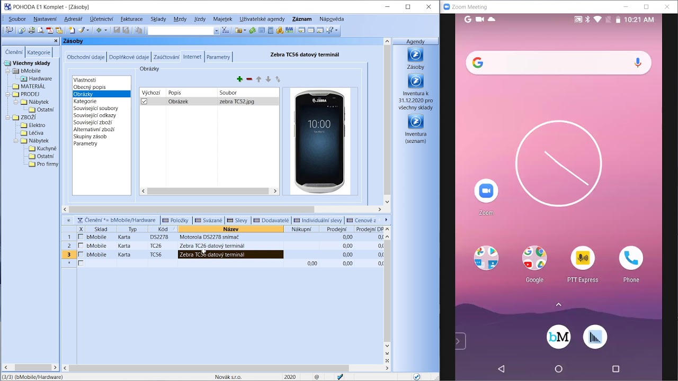
Task: Click the print icon in POHODA toolbar
Action: pyautogui.click(x=32, y=31)
